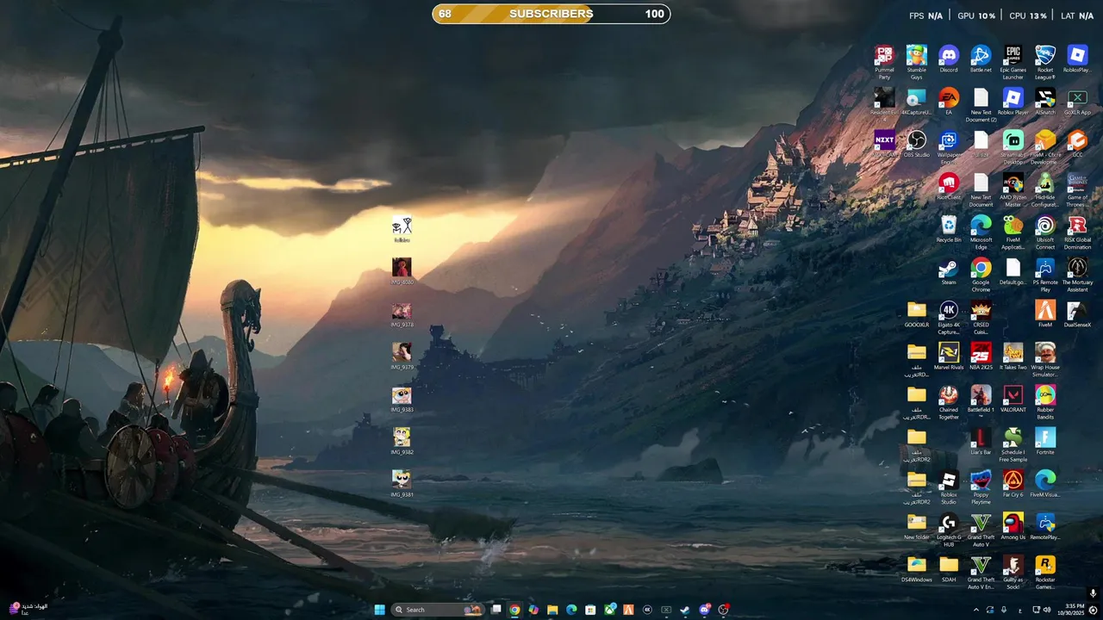Viewport: 1103px width, 620px height.
Task: Open the GoXLR App desktop shortcut
Action: coord(1077,101)
